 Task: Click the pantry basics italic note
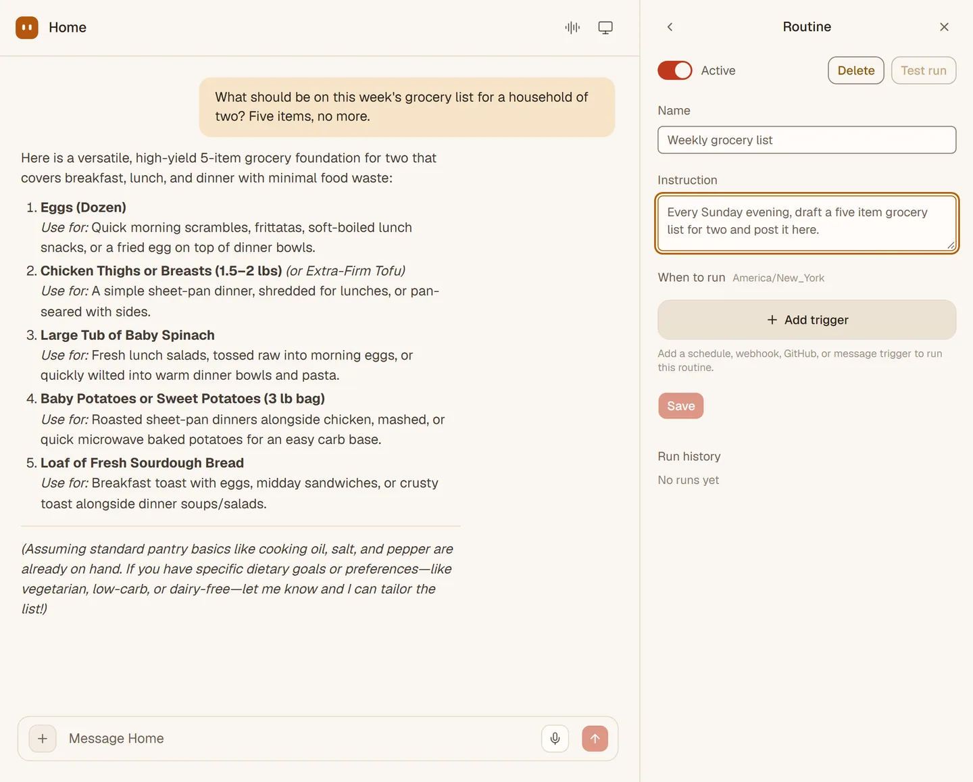click(x=237, y=579)
